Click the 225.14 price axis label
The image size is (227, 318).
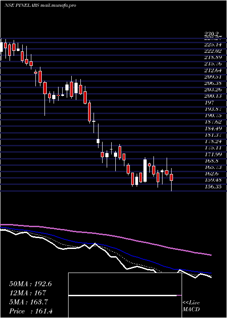[213, 45]
